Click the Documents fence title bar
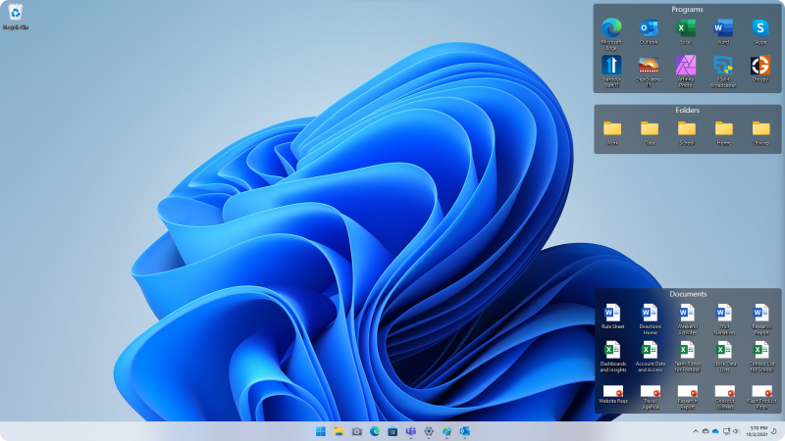 (x=687, y=294)
